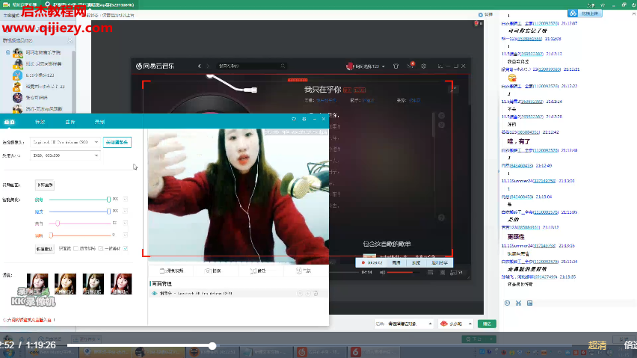637x358 pixels.
Task: Open the Logitech HD Pro Webcam C920 dropdown
Action: click(65, 142)
